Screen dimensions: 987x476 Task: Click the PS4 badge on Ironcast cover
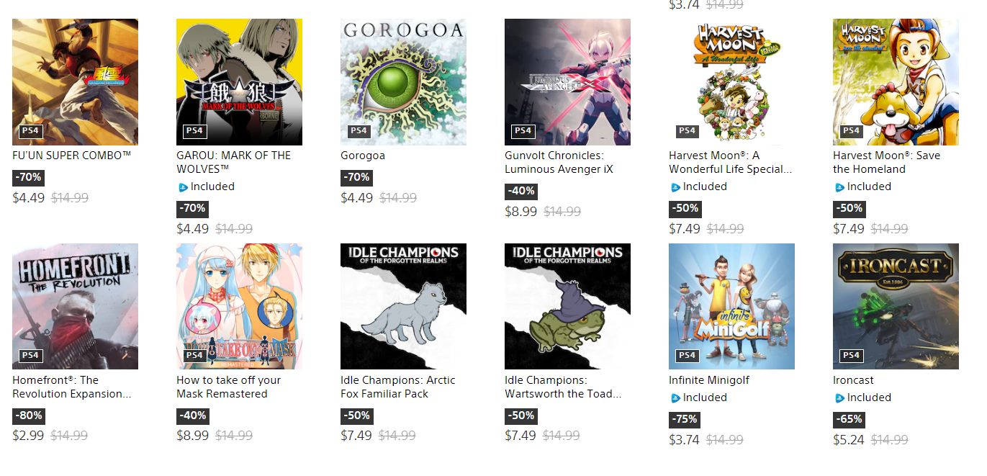[851, 355]
